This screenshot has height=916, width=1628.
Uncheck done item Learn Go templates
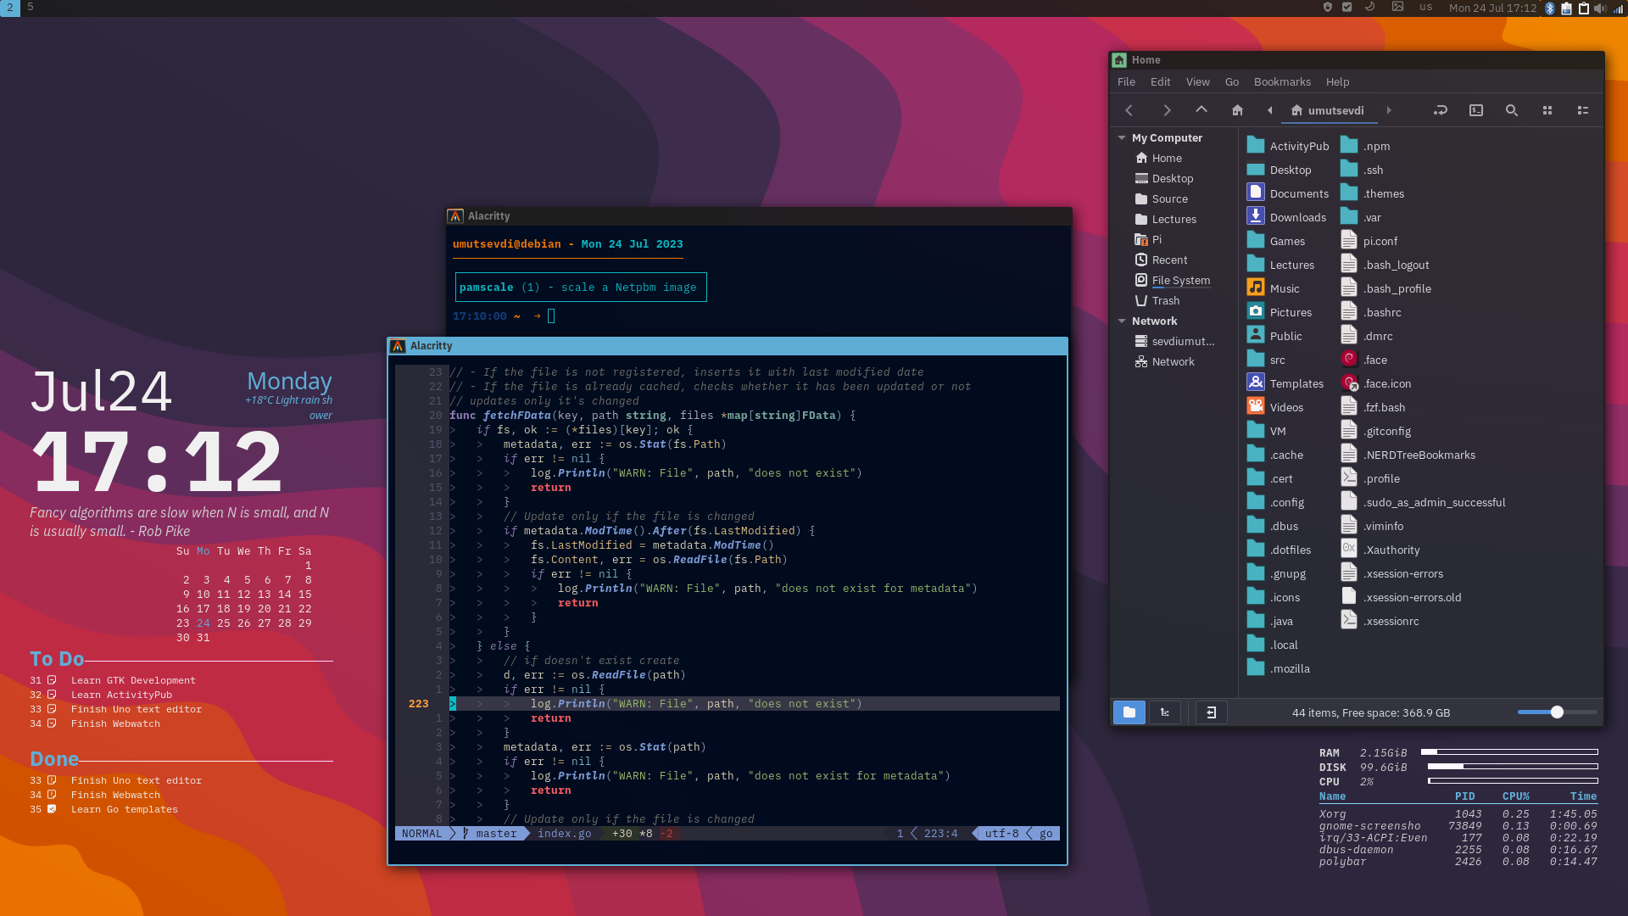(52, 809)
